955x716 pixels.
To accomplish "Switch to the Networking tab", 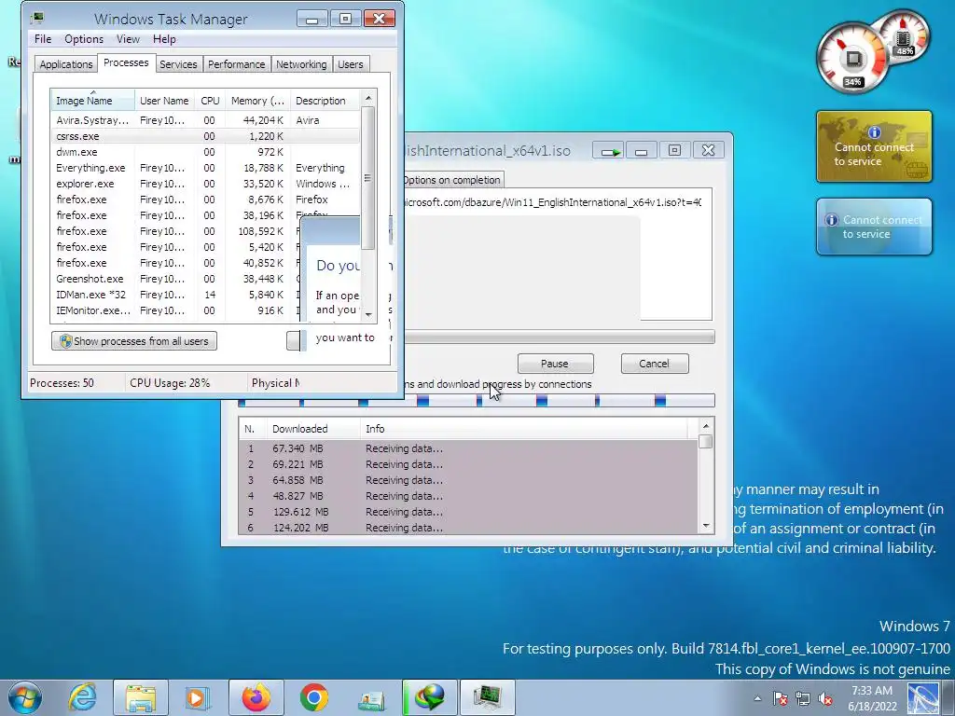I will [x=301, y=64].
